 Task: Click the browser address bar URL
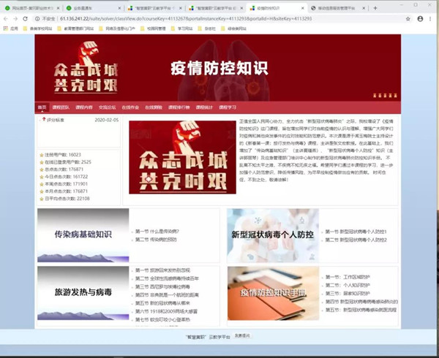coord(183,18)
